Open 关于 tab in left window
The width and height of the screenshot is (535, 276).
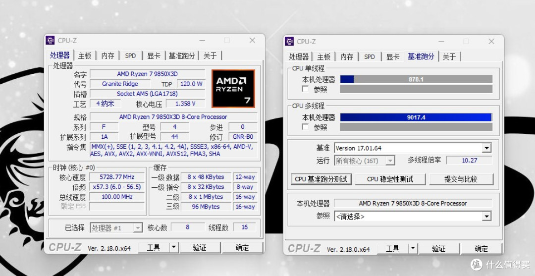210,55
